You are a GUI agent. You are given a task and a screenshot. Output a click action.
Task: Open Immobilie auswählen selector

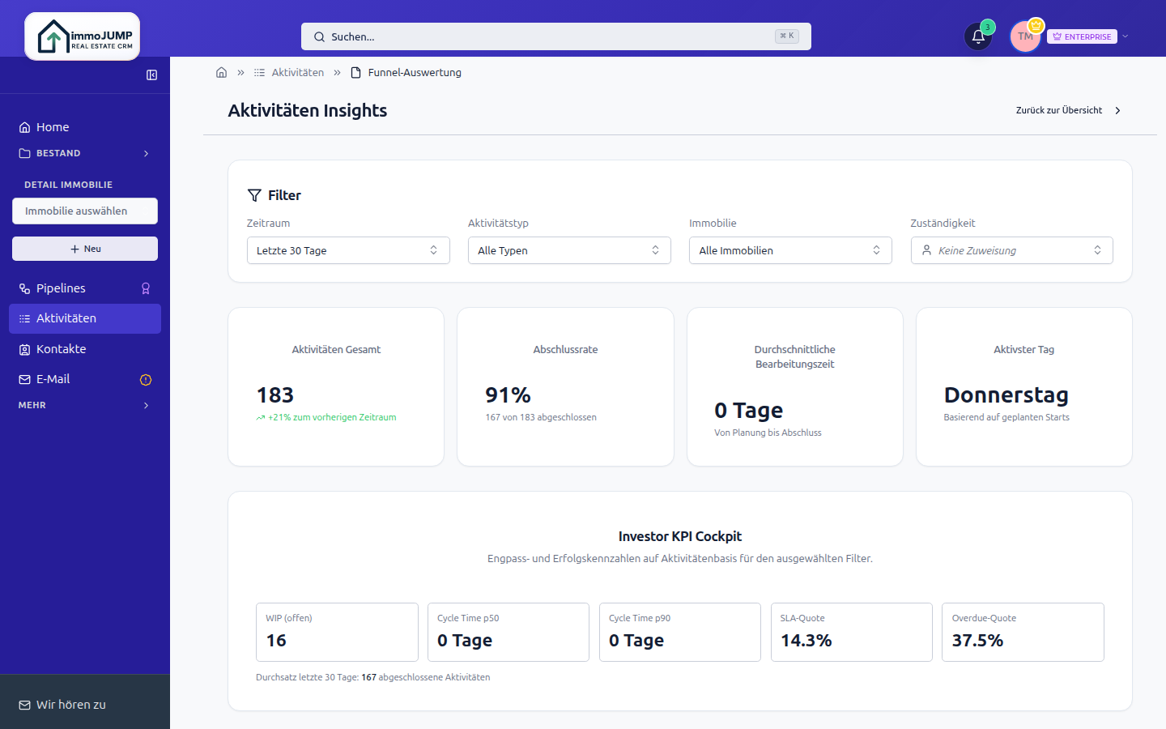coord(85,211)
